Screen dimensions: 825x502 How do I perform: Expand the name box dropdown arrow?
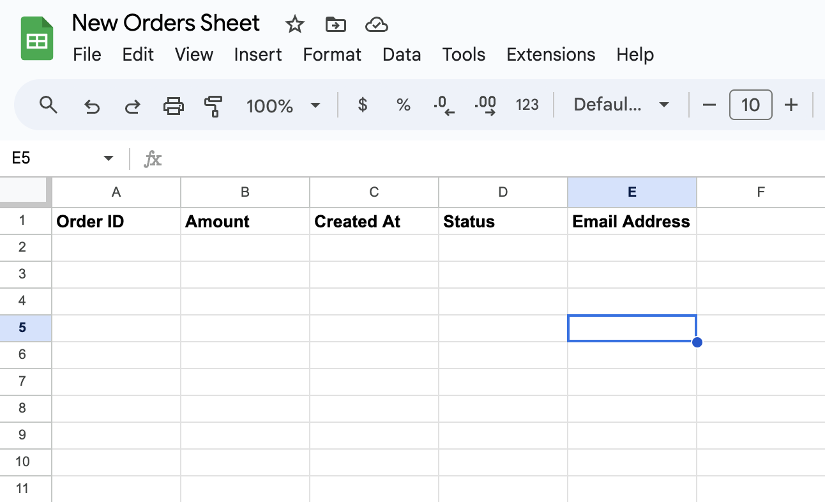point(109,158)
